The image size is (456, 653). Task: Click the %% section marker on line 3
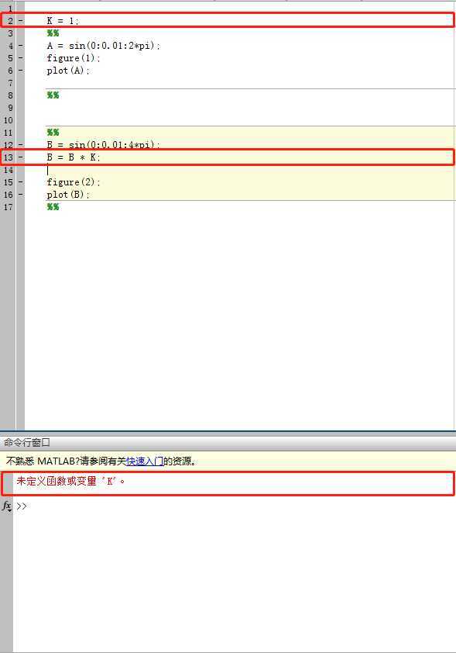point(53,33)
